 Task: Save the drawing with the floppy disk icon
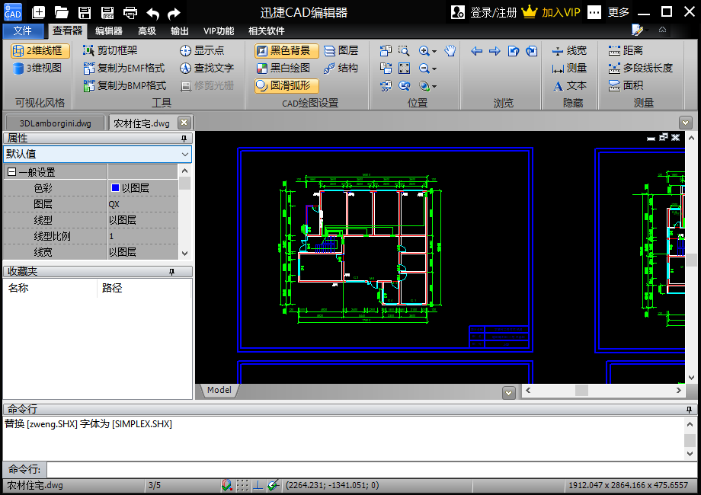click(84, 12)
